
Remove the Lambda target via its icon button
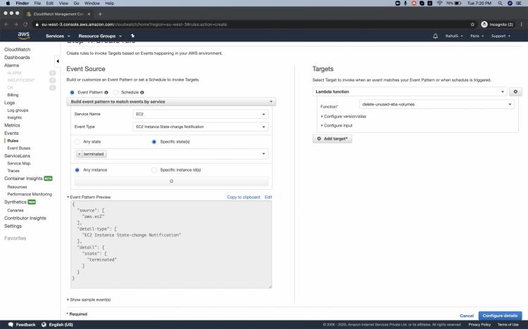click(515, 92)
